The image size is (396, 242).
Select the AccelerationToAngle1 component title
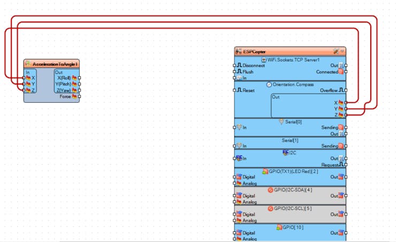pos(55,64)
